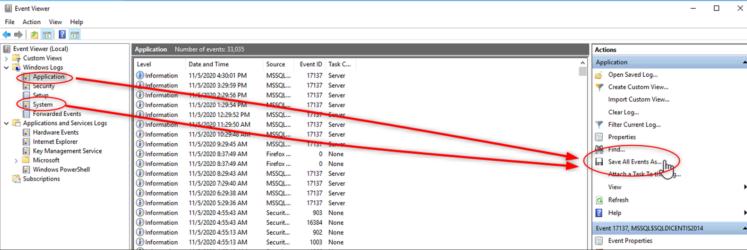
Task: Collapse the Event 17137 actions section
Action: coord(744,228)
